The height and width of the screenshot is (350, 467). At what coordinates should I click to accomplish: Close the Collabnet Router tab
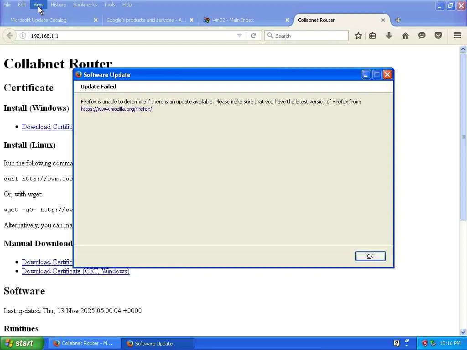(383, 20)
